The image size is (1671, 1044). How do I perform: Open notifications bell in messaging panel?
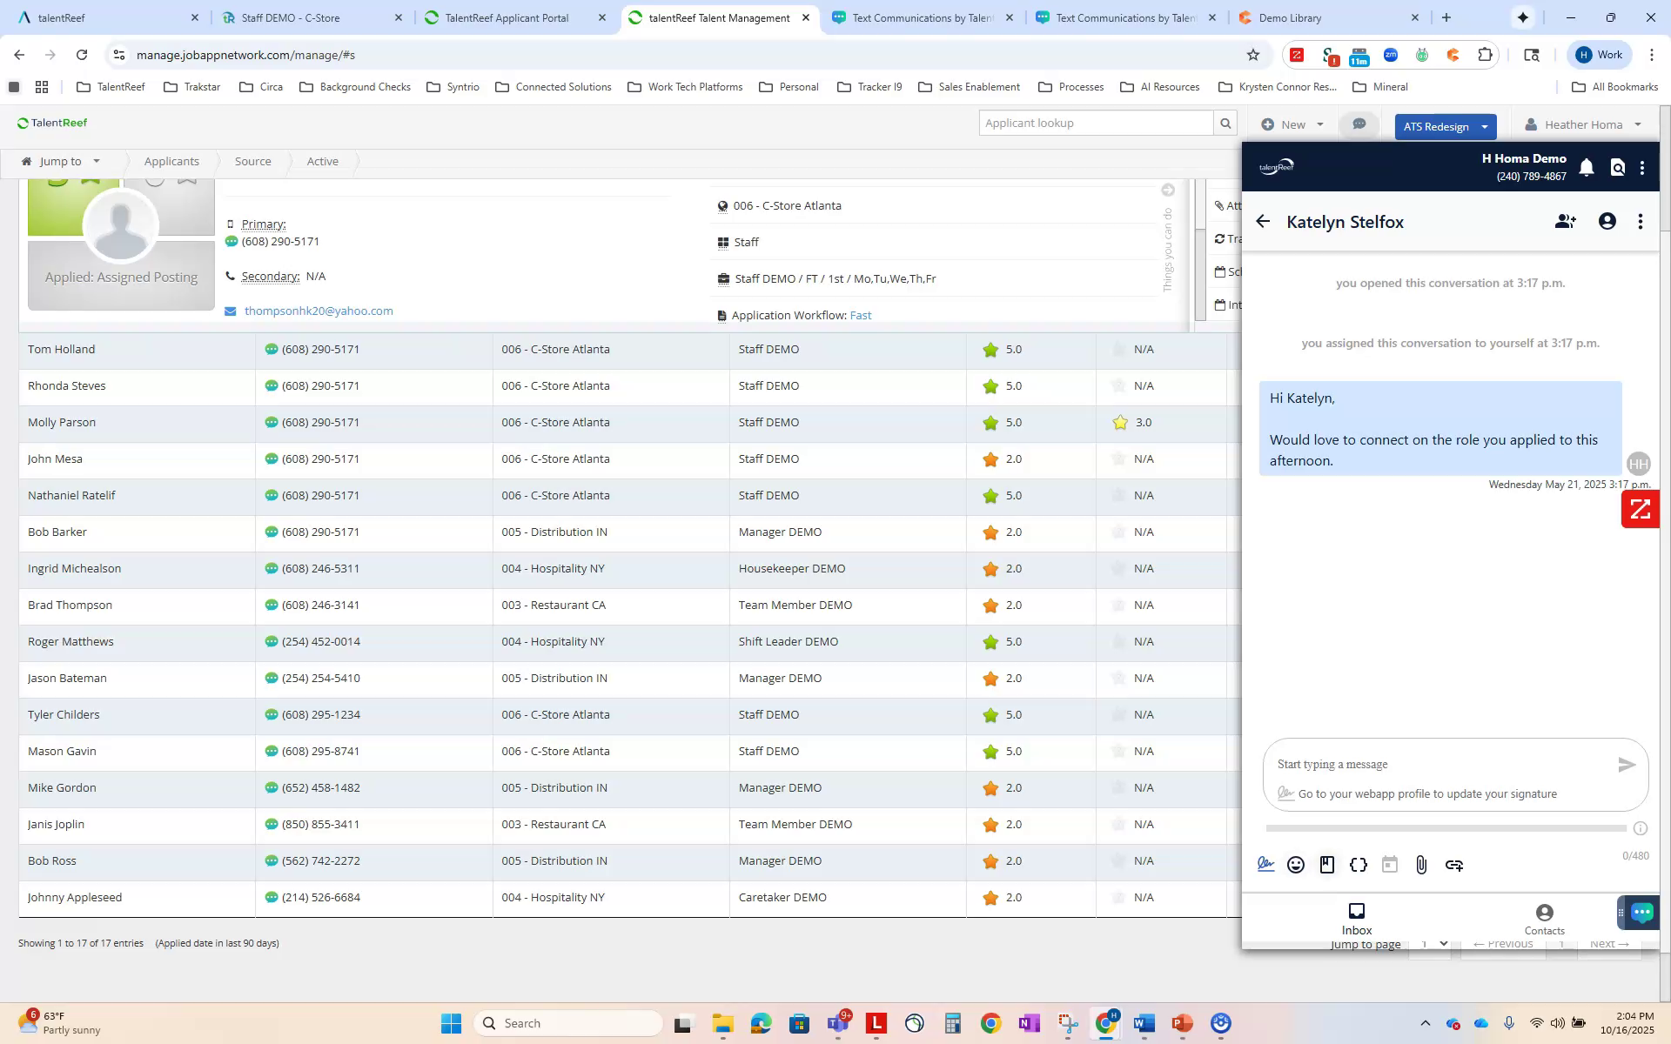(1586, 167)
